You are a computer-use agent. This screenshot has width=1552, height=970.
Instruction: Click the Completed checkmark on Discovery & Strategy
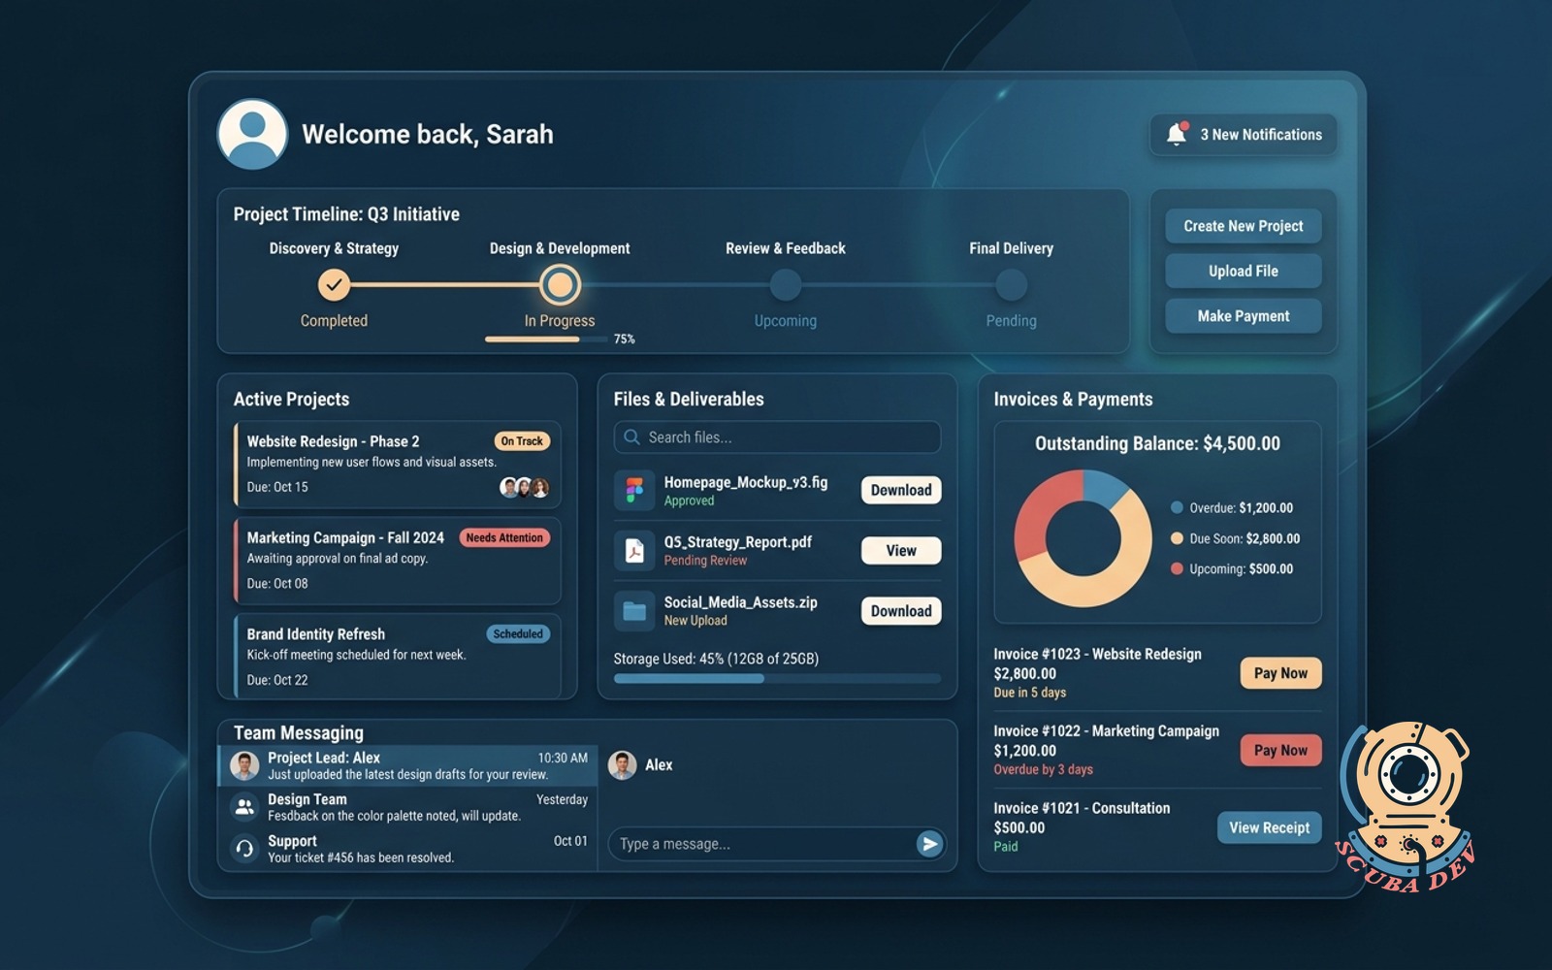click(x=334, y=284)
